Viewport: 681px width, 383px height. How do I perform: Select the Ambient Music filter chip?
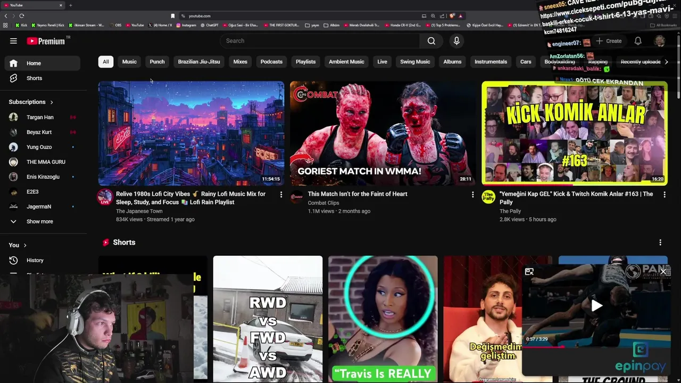click(x=346, y=62)
